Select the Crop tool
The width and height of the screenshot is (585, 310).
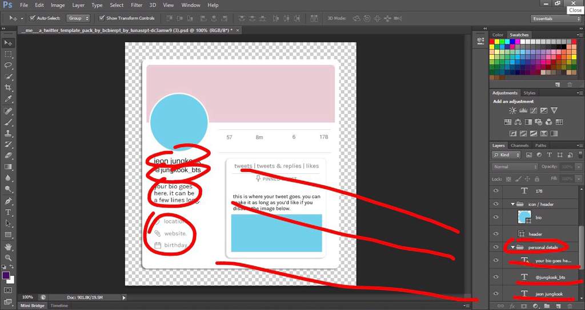[x=8, y=88]
